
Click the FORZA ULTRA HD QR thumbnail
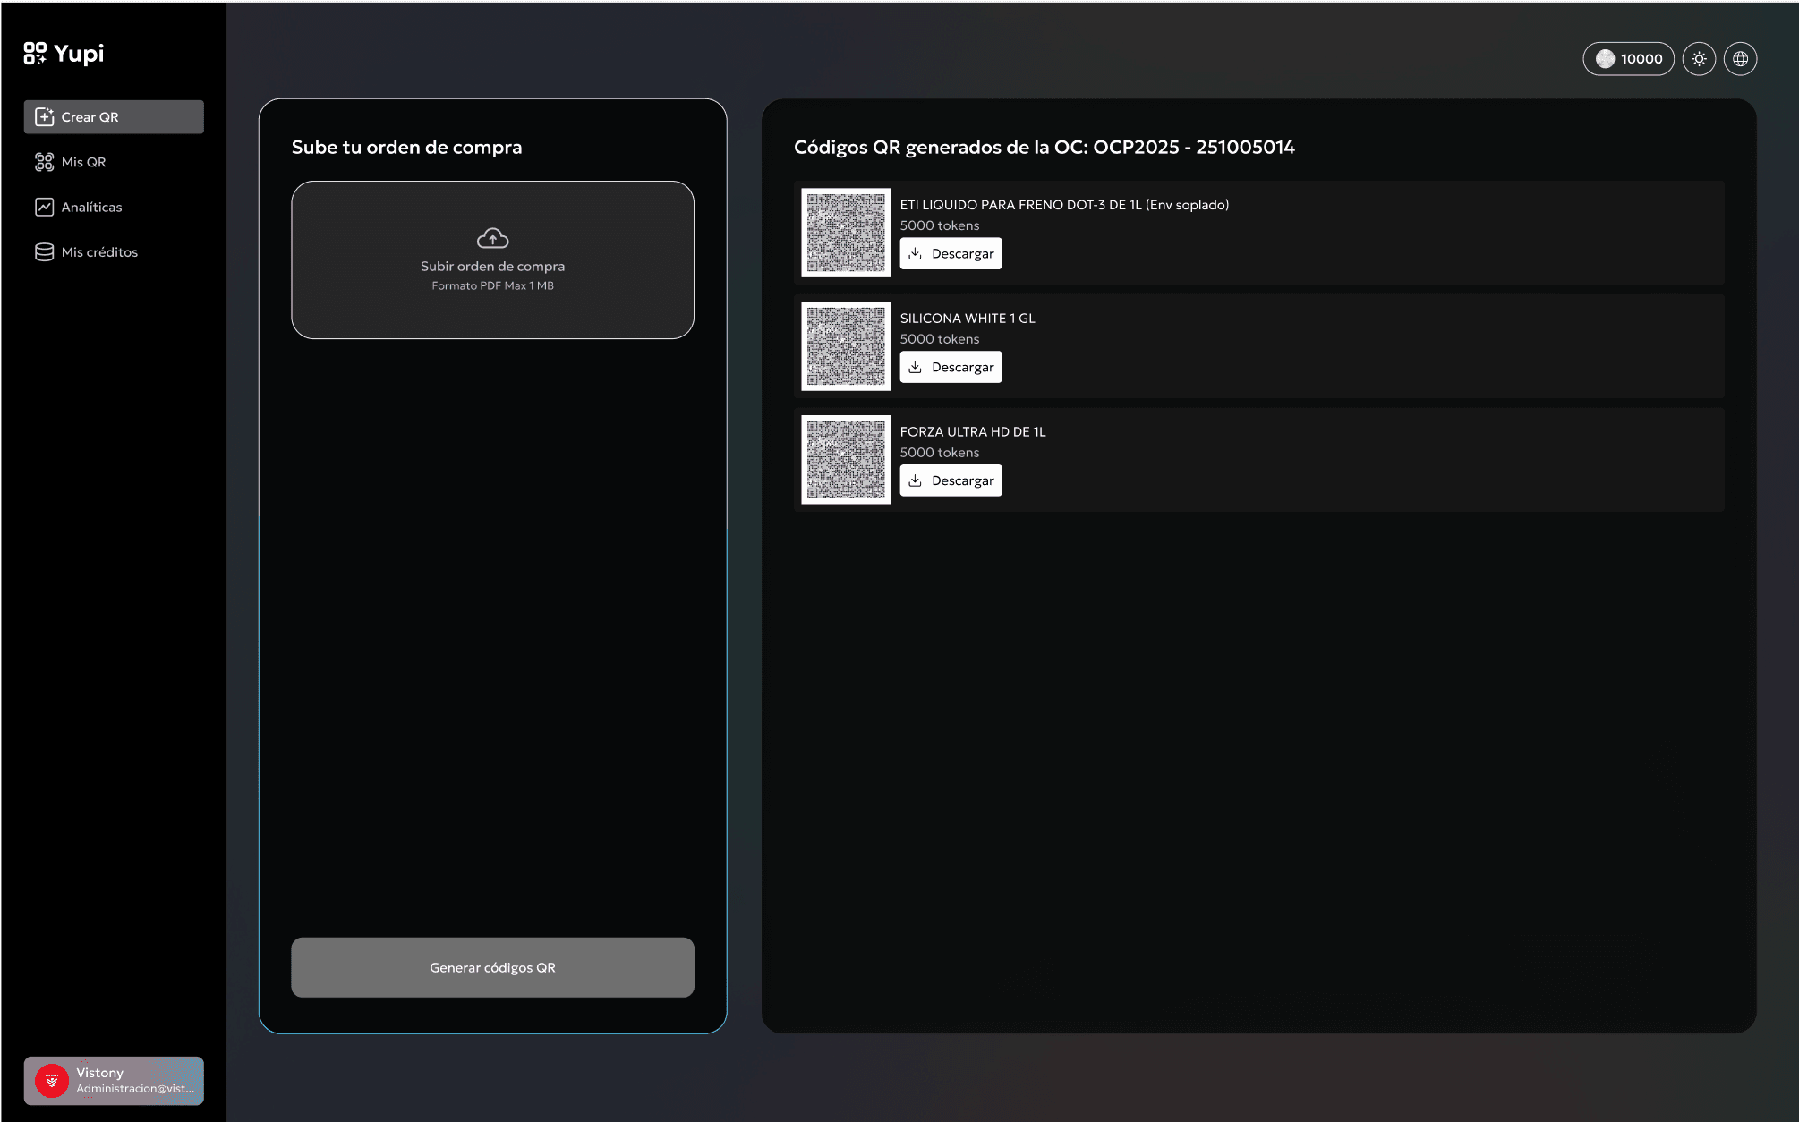coord(846,460)
